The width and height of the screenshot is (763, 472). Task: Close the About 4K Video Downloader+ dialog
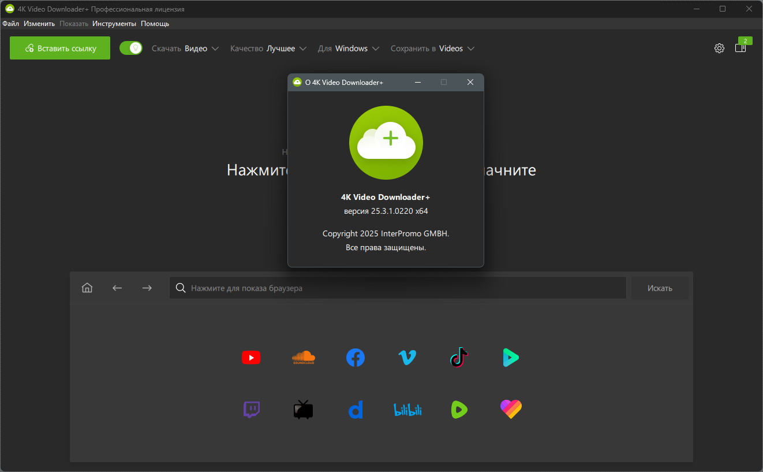coord(470,82)
